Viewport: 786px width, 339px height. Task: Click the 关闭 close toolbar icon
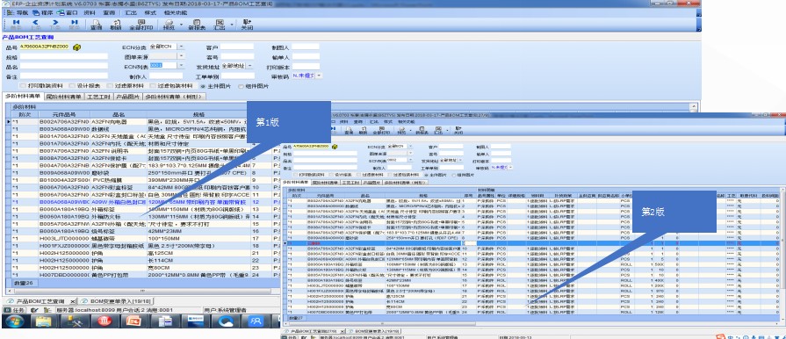coord(247,24)
